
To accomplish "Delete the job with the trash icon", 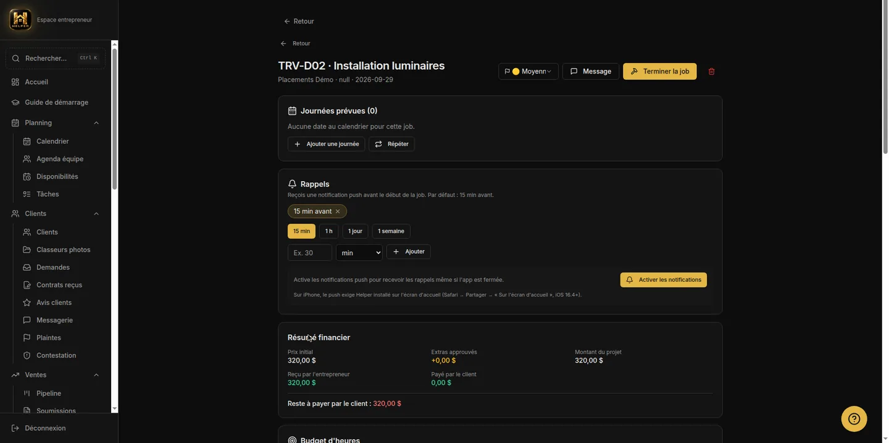I will coord(711,72).
